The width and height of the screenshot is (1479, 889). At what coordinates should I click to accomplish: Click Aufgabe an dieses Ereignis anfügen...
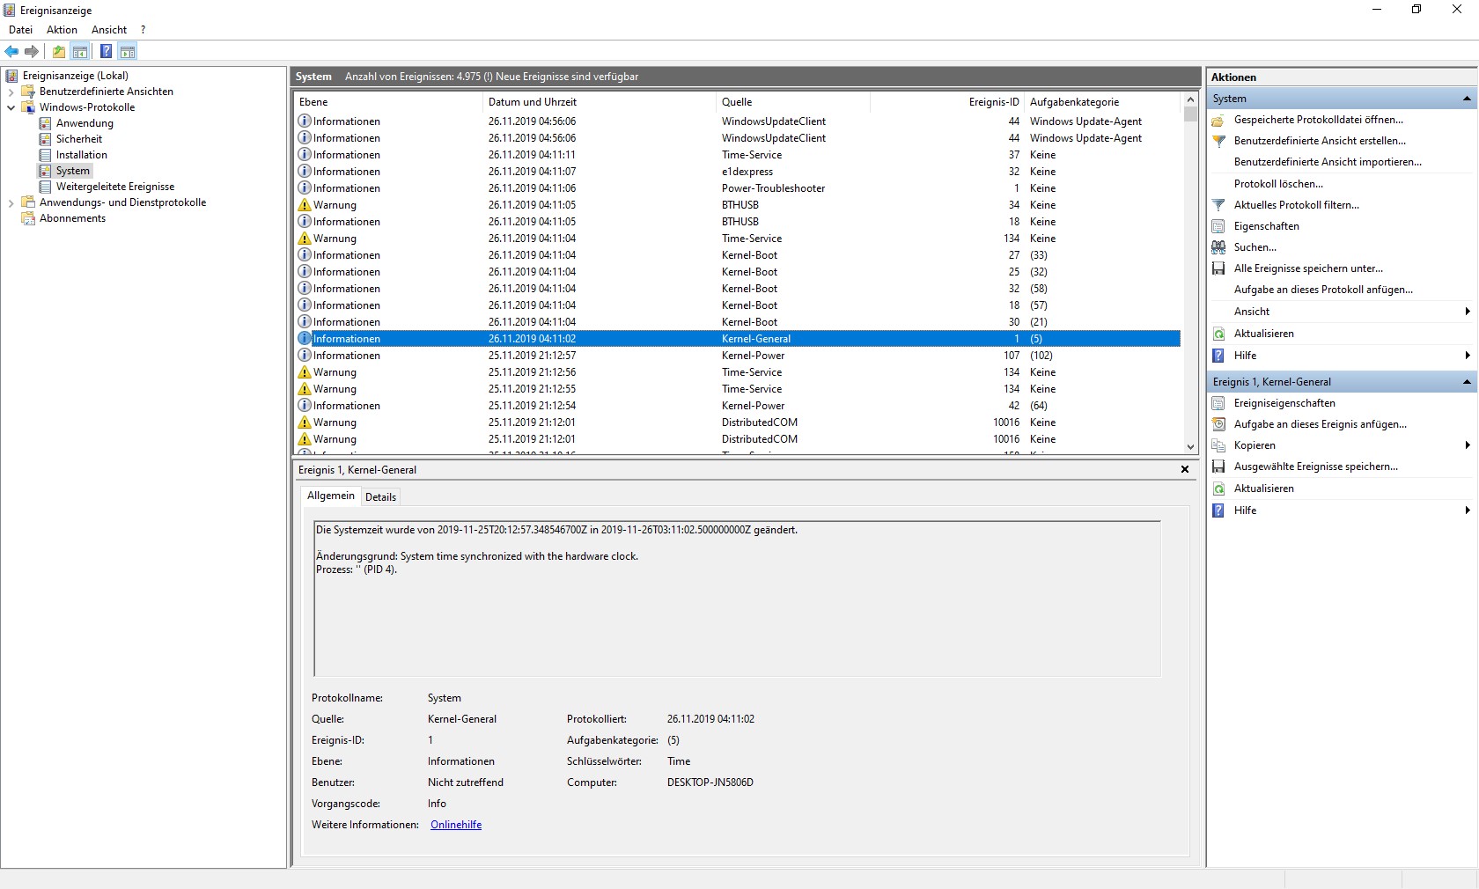point(1321,424)
